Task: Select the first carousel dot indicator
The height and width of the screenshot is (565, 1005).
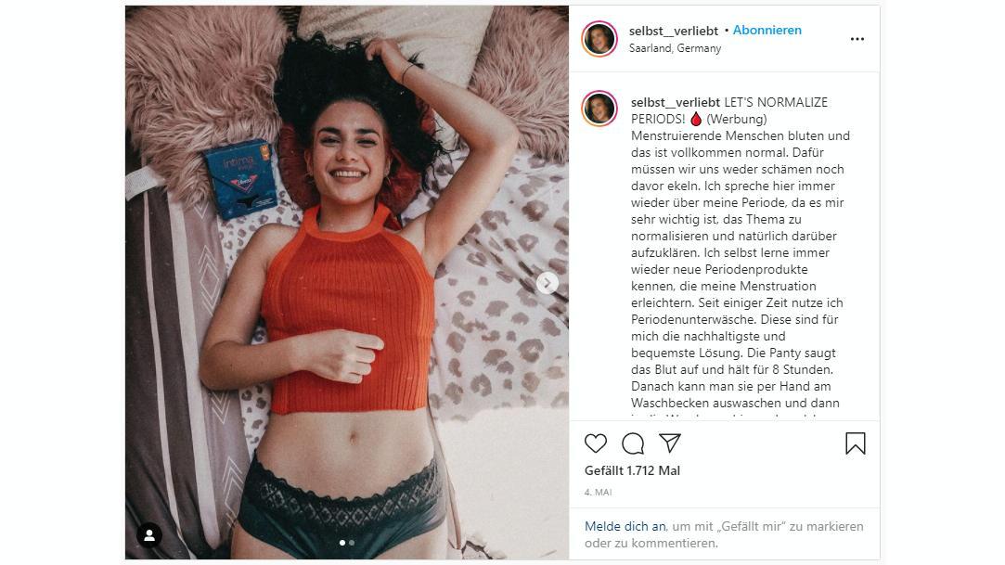Action: [342, 543]
